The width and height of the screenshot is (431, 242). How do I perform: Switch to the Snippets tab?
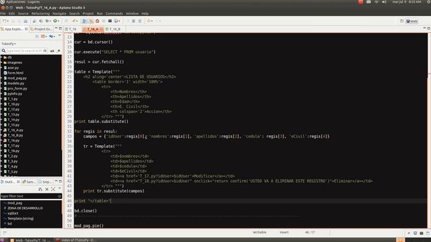click(45, 182)
